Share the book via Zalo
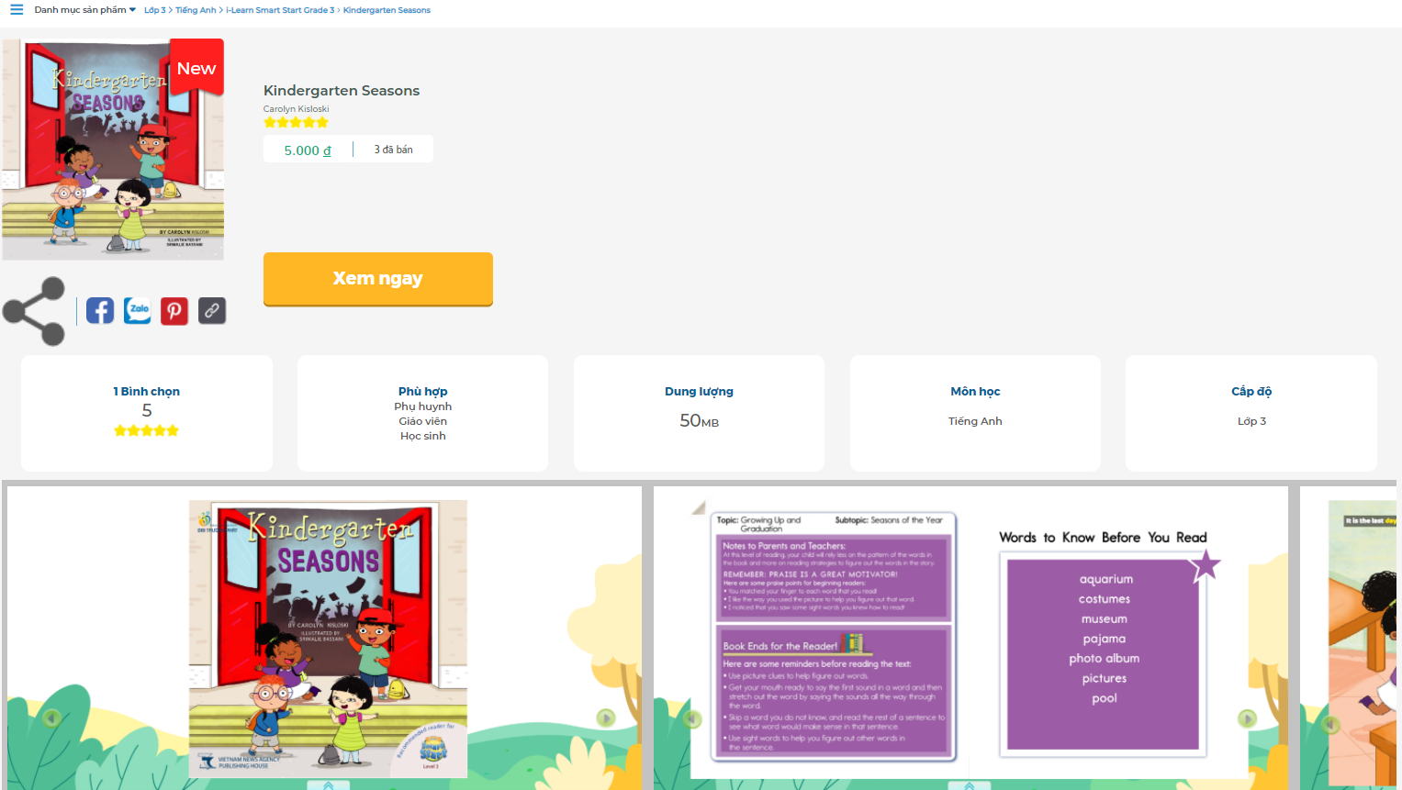This screenshot has height=790, width=1402. [x=138, y=311]
